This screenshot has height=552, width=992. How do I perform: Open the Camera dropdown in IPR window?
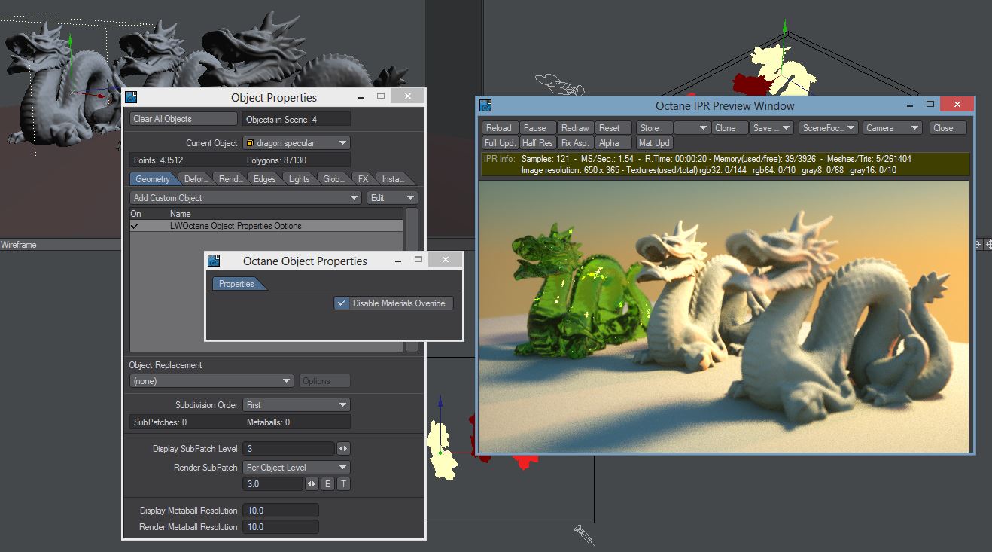pyautogui.click(x=892, y=128)
